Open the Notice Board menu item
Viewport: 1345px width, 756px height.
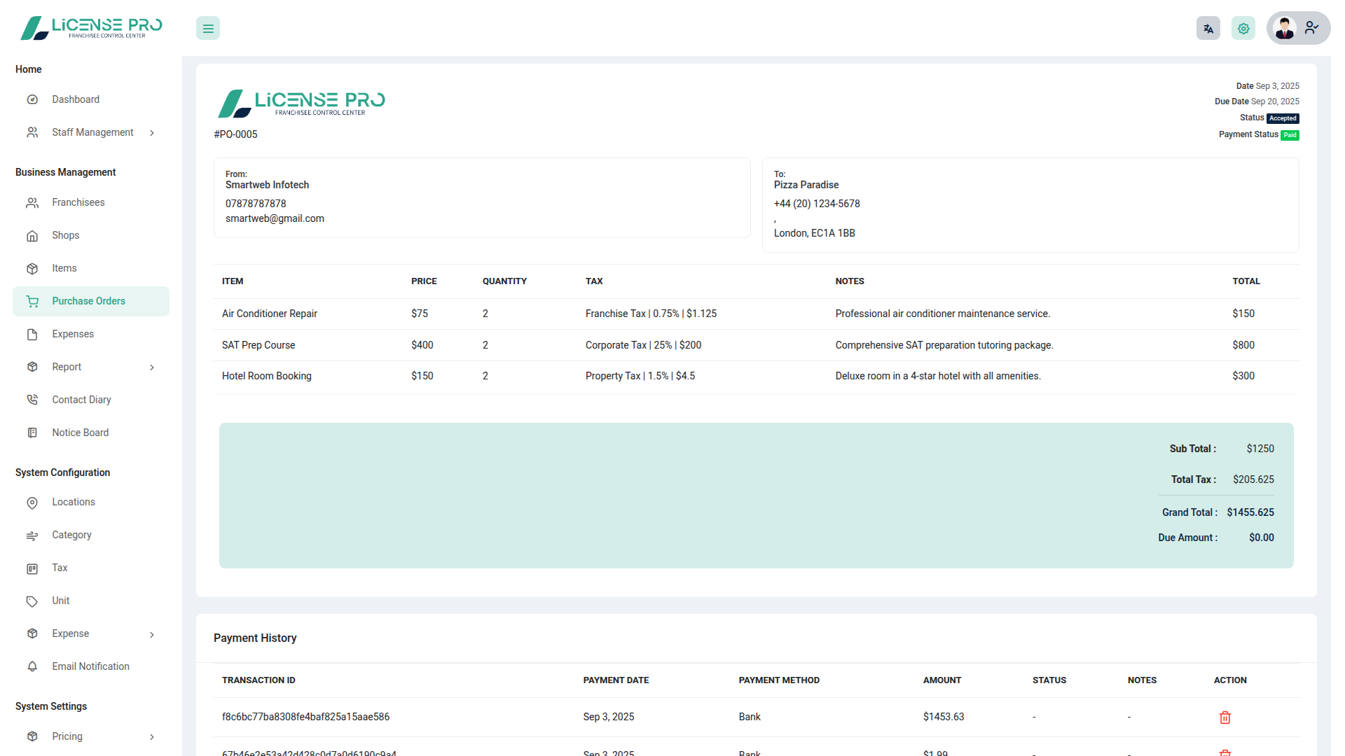tap(80, 433)
